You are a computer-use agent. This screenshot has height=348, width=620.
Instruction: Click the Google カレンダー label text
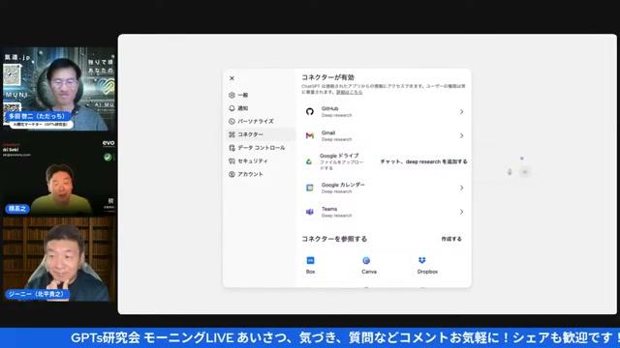click(343, 185)
